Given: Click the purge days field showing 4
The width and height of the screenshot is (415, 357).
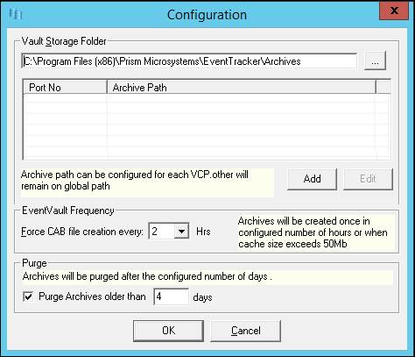Looking at the screenshot, I should coord(172,296).
